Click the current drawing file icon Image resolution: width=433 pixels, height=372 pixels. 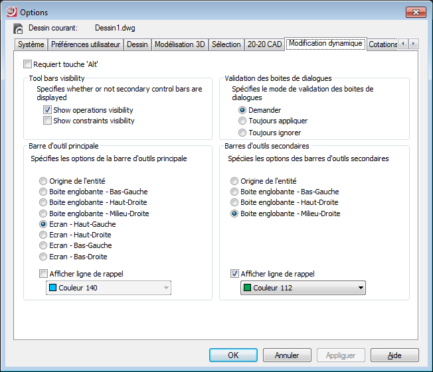click(18, 29)
